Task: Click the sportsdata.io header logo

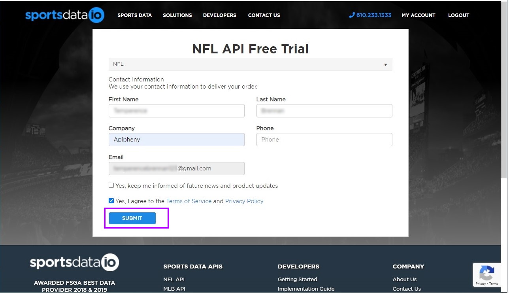Action: coord(64,15)
